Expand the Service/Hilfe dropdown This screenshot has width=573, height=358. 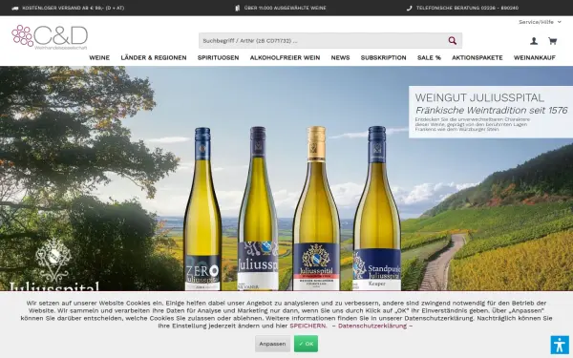tap(540, 22)
